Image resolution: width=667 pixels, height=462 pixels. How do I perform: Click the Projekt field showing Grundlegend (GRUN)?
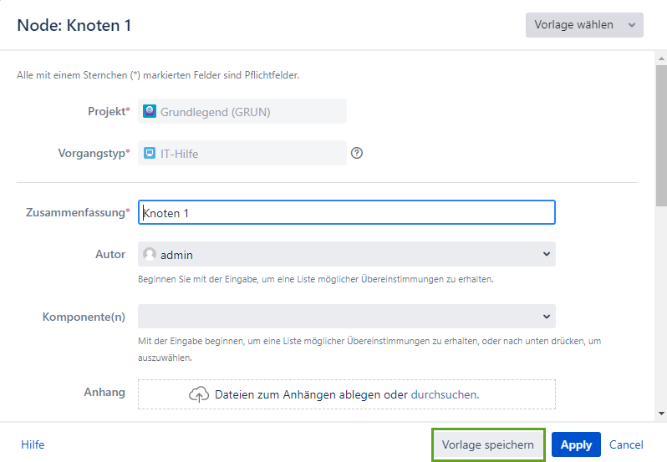(x=242, y=111)
